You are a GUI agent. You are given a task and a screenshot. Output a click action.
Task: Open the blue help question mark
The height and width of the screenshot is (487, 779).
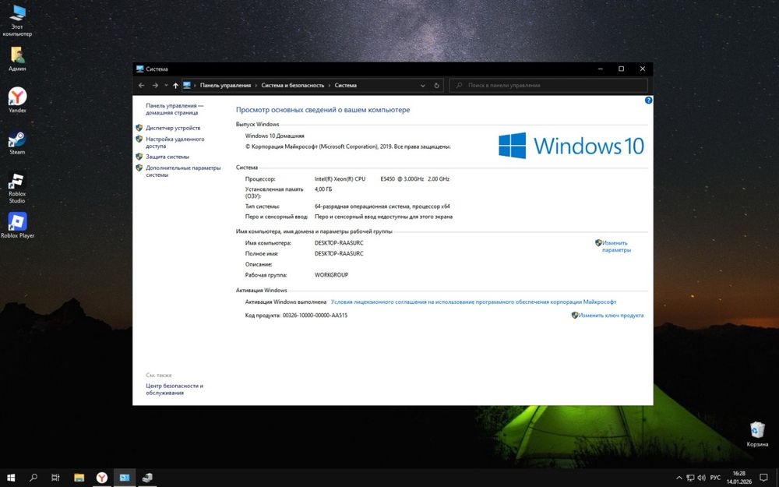(x=648, y=101)
